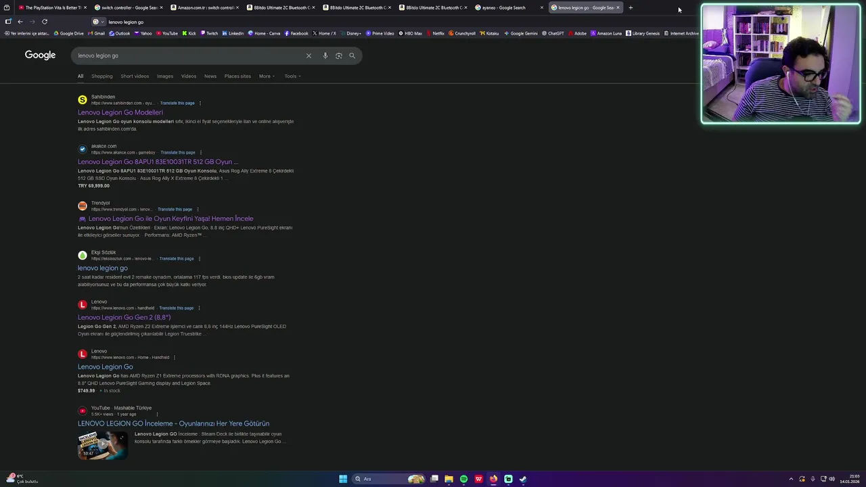Open Task View on the taskbar

434,479
